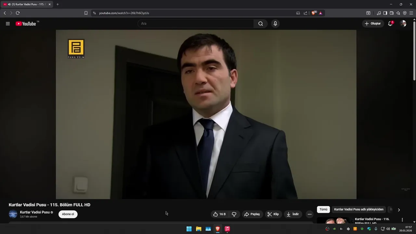Open the taskbar clock and date
The height and width of the screenshot is (234, 416).
point(406,229)
